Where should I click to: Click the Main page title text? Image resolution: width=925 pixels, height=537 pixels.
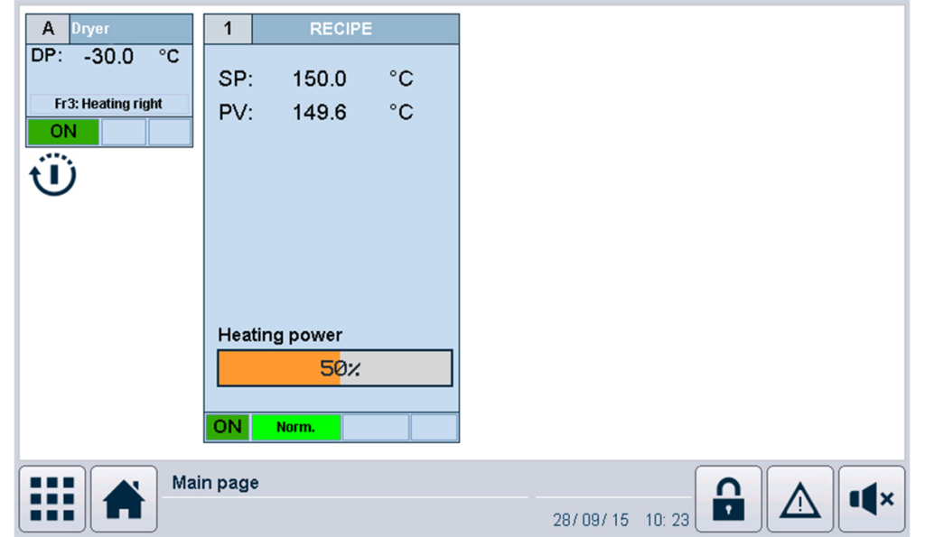215,483
